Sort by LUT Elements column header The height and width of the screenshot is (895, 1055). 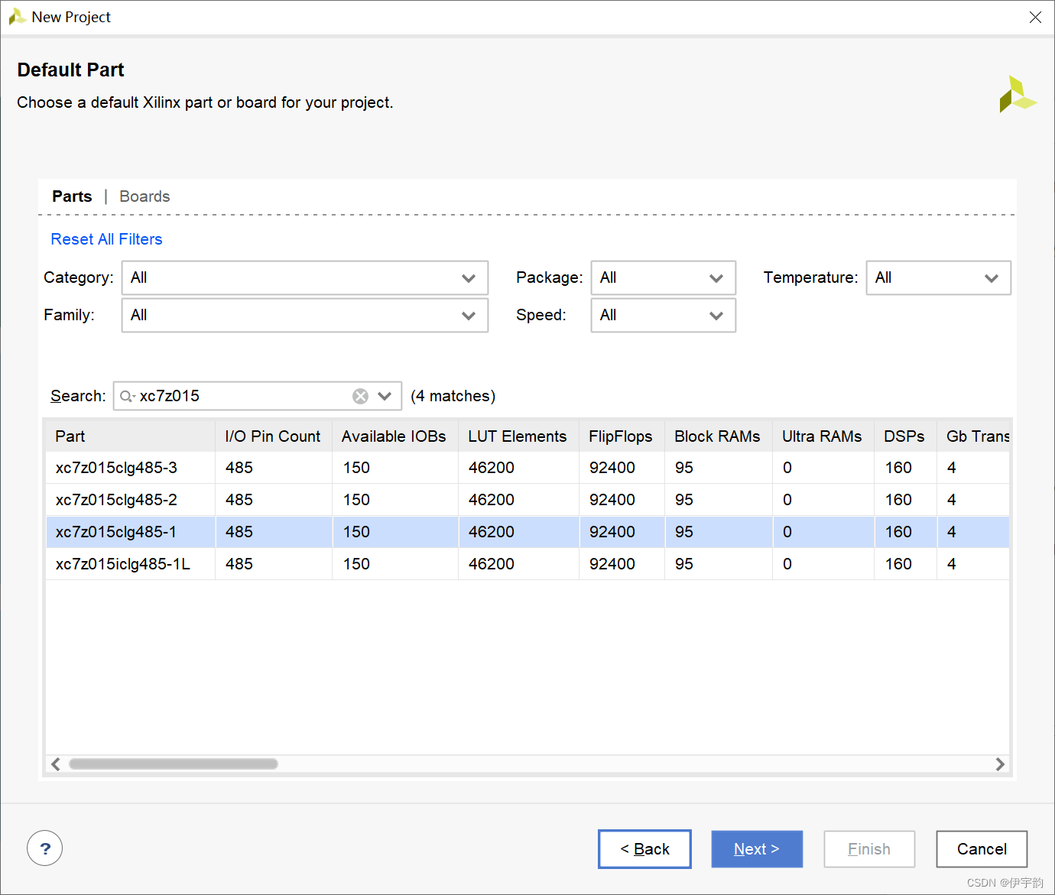(x=518, y=436)
